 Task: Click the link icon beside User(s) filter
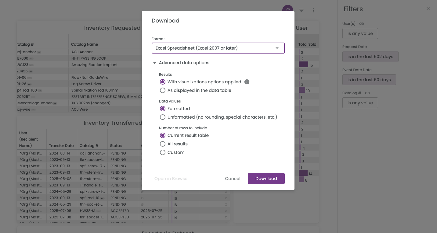[362, 24]
